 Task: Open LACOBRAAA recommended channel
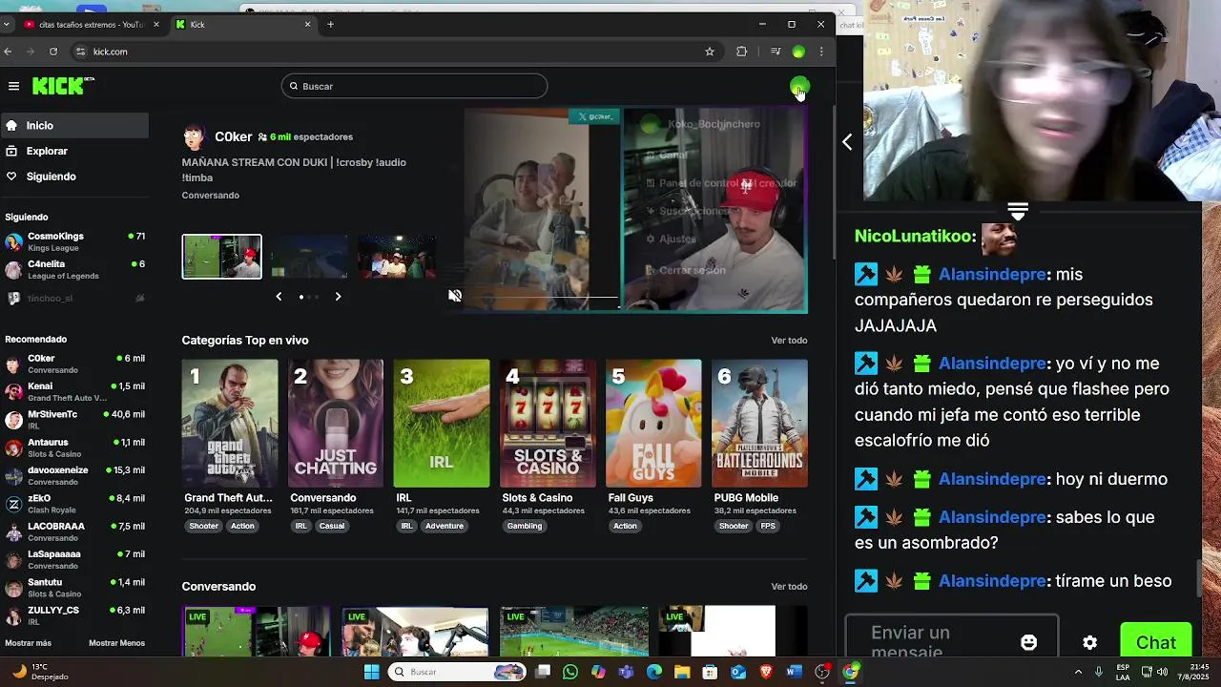coord(74,531)
